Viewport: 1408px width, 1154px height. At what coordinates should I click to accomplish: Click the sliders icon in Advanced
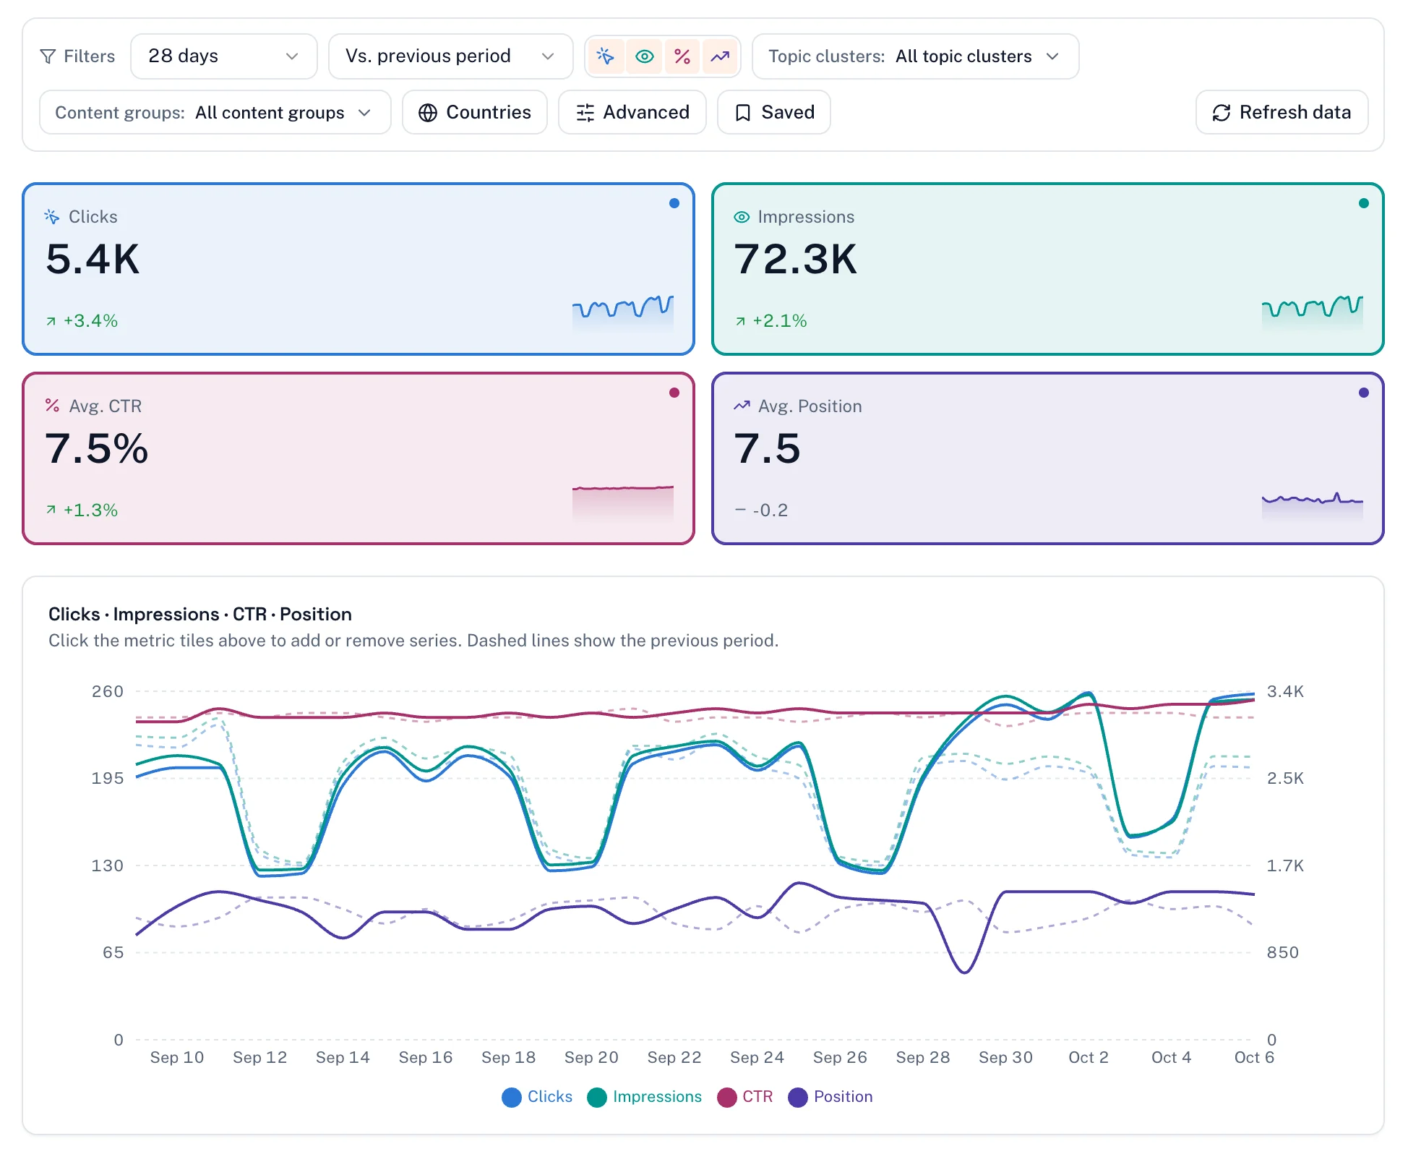tap(585, 113)
